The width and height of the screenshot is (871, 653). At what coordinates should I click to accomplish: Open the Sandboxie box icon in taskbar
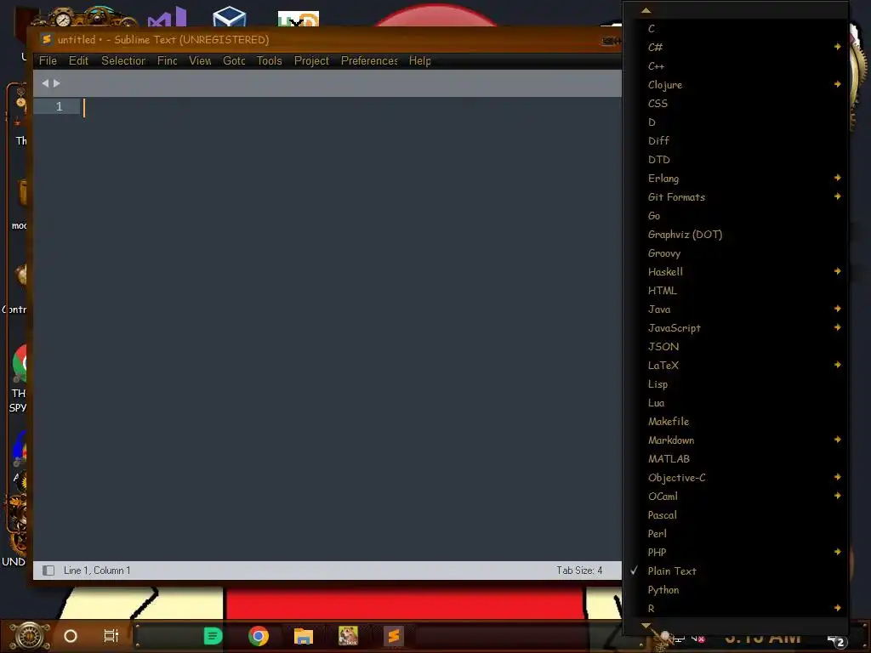(348, 636)
